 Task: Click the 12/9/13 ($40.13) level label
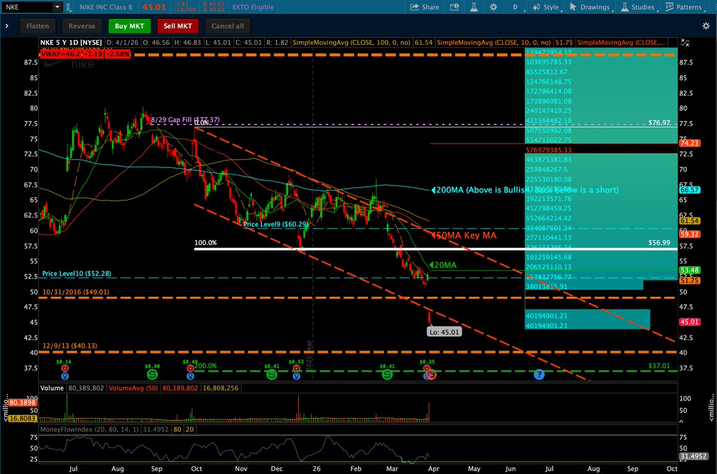point(69,345)
